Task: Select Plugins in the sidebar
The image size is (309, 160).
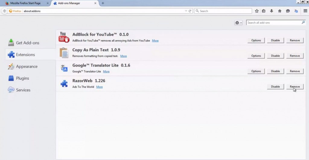Action: [22, 78]
